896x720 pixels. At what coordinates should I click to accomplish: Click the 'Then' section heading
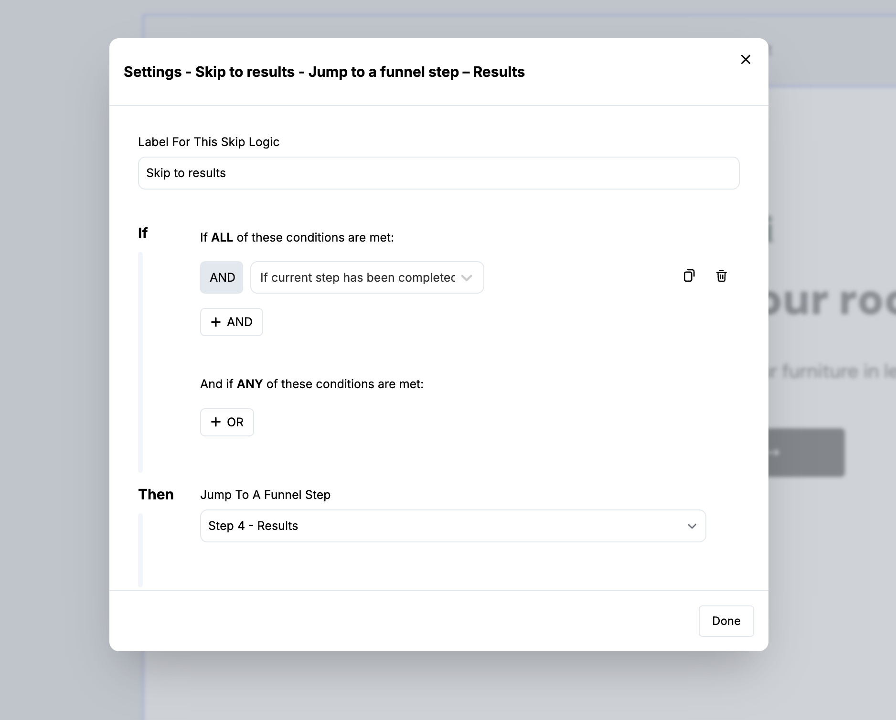[156, 494]
